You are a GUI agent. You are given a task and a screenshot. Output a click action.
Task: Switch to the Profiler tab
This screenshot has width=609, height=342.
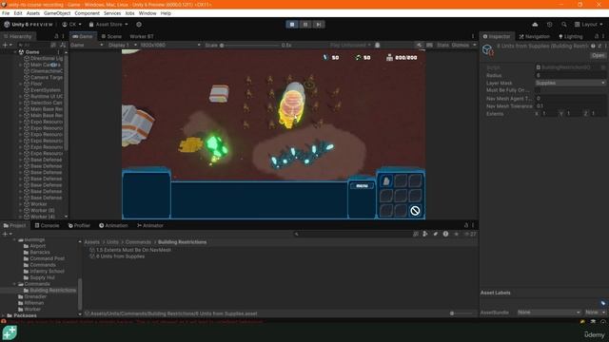pos(79,225)
